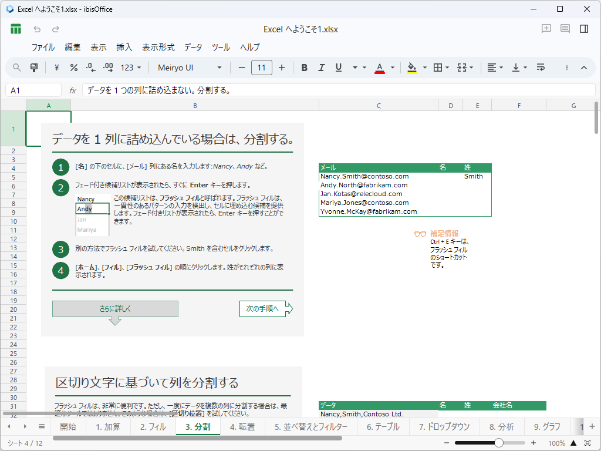Apply percent number format
Image resolution: width=601 pixels, height=451 pixels.
click(74, 68)
